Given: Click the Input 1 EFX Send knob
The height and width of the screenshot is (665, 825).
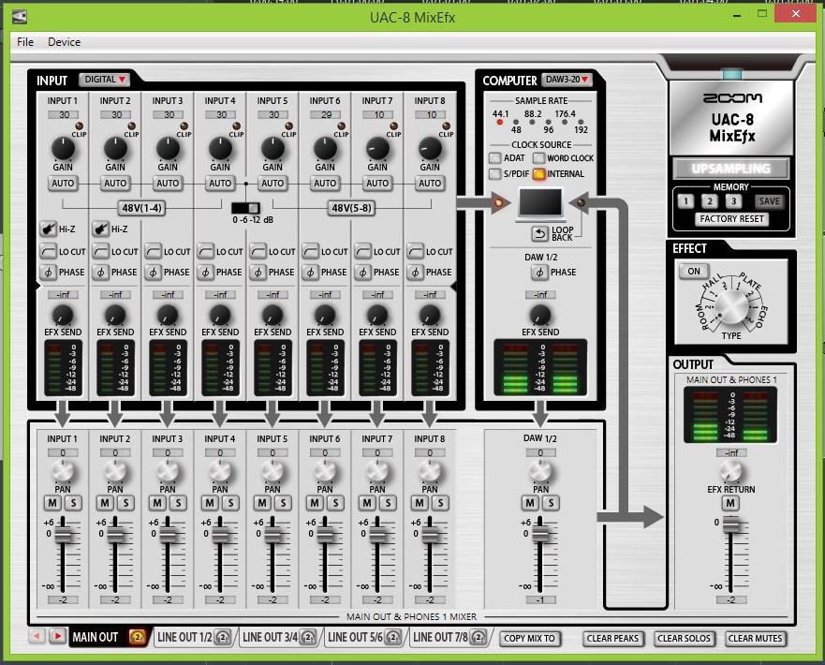Looking at the screenshot, I should click(x=63, y=315).
